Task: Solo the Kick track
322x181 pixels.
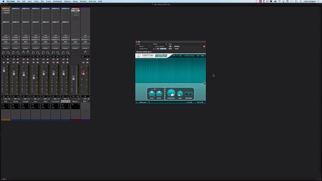Action: (4, 62)
